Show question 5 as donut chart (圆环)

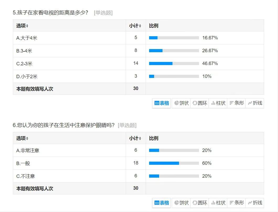[x=200, y=103]
